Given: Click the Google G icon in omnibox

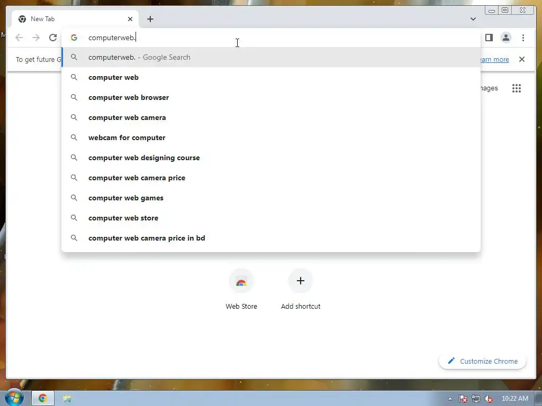Looking at the screenshot, I should 74,38.
